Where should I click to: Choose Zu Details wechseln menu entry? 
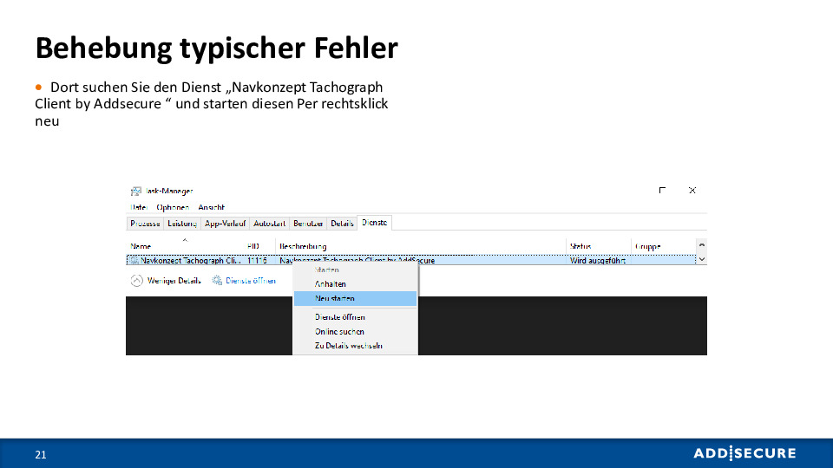tap(349, 346)
